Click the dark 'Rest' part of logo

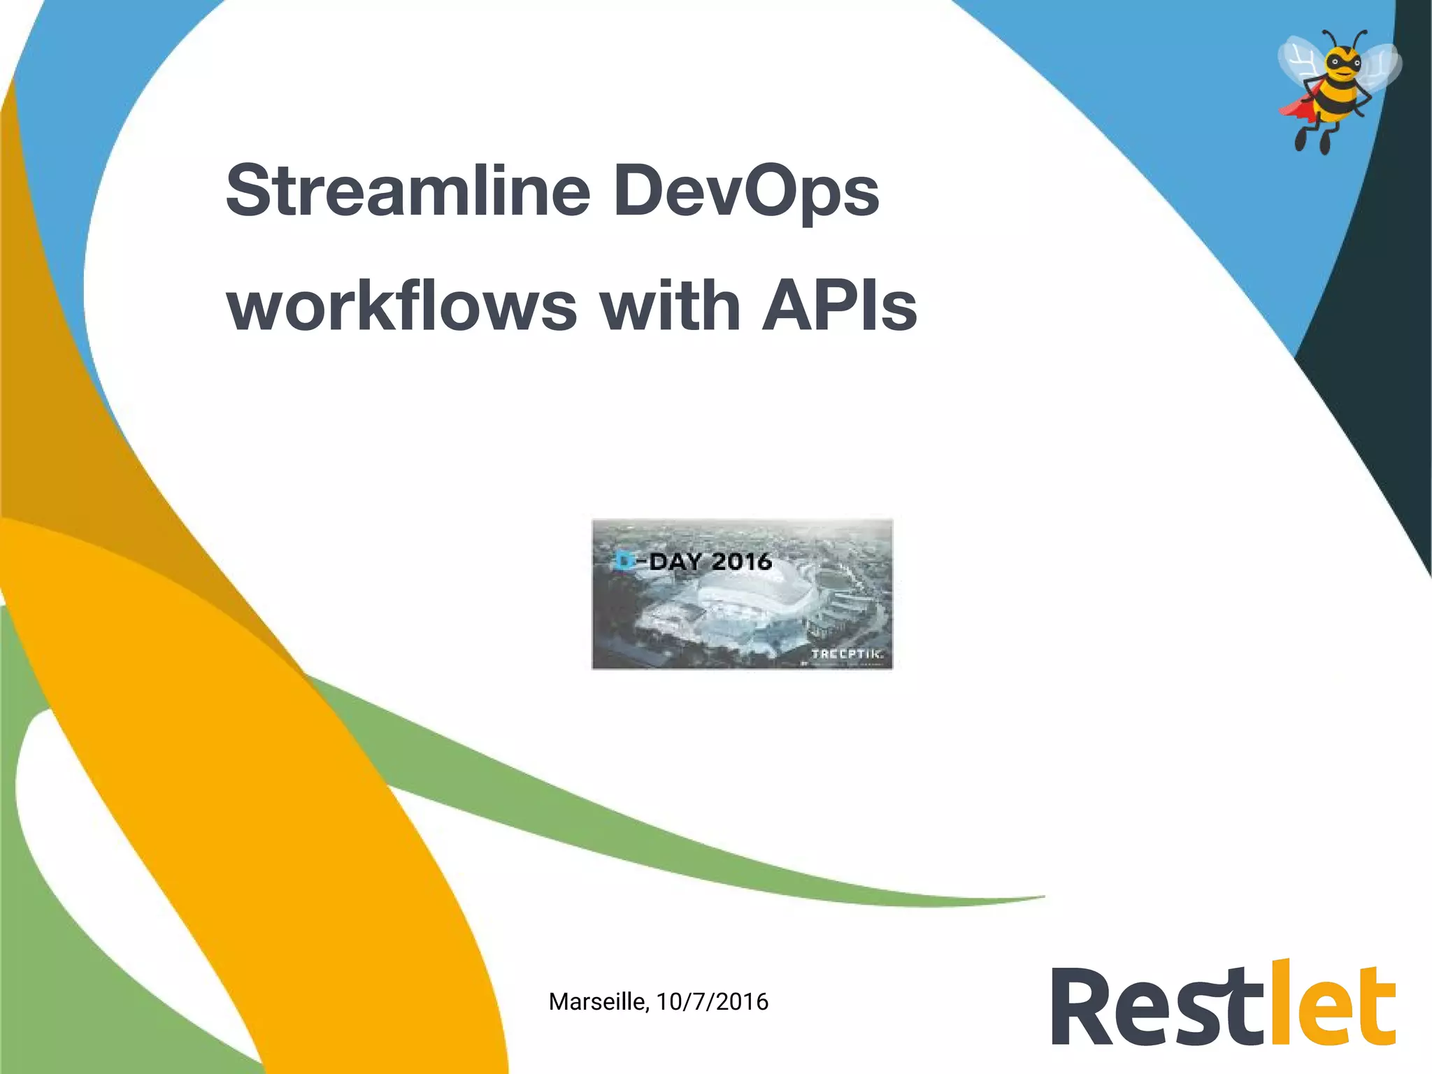(1157, 1007)
